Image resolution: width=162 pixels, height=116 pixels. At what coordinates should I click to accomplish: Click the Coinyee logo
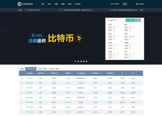click(25, 4)
